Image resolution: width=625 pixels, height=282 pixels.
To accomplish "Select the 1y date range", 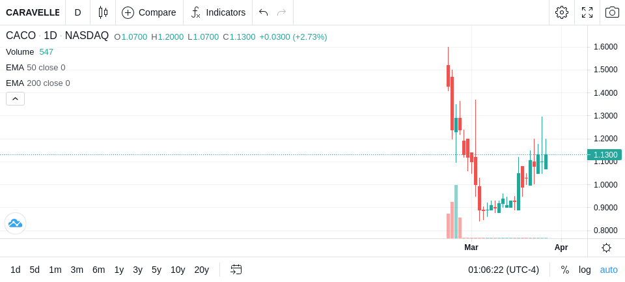I will [x=118, y=270].
